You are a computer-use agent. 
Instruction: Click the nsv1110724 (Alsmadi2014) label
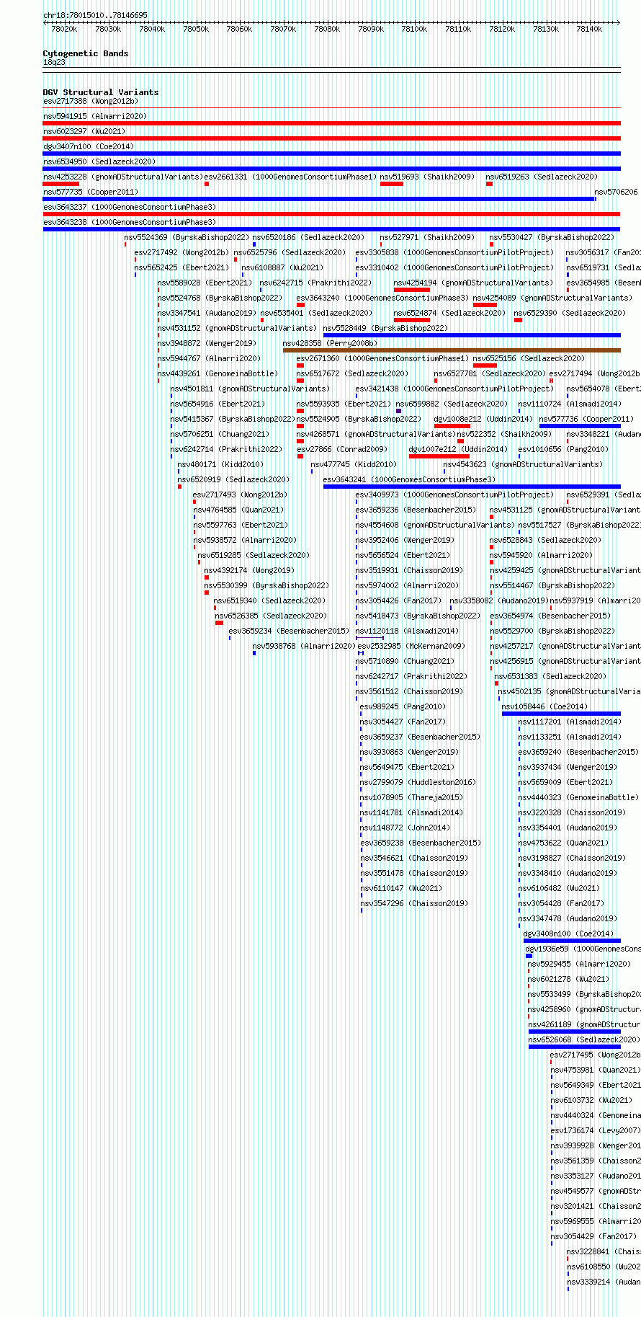570,404
